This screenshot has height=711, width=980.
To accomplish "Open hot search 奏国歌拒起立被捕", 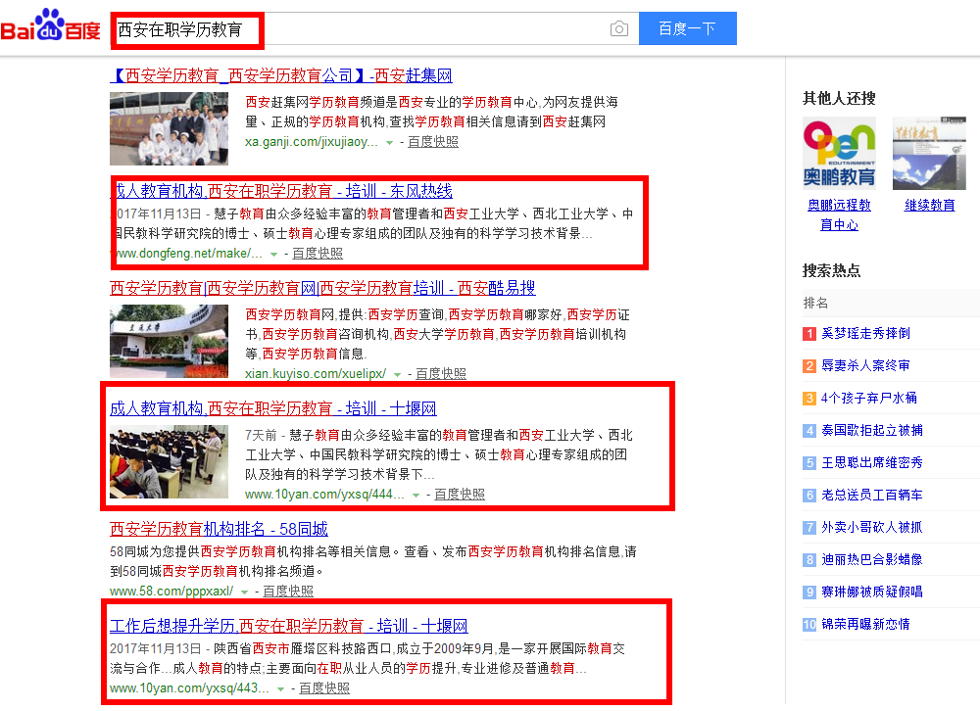I will coord(872,431).
